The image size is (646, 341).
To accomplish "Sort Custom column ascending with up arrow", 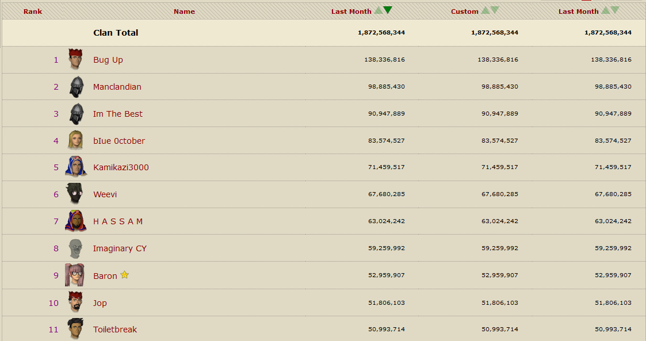I will point(486,10).
